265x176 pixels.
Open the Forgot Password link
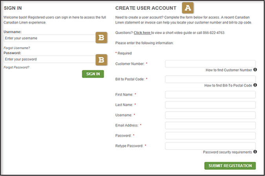click(x=16, y=67)
